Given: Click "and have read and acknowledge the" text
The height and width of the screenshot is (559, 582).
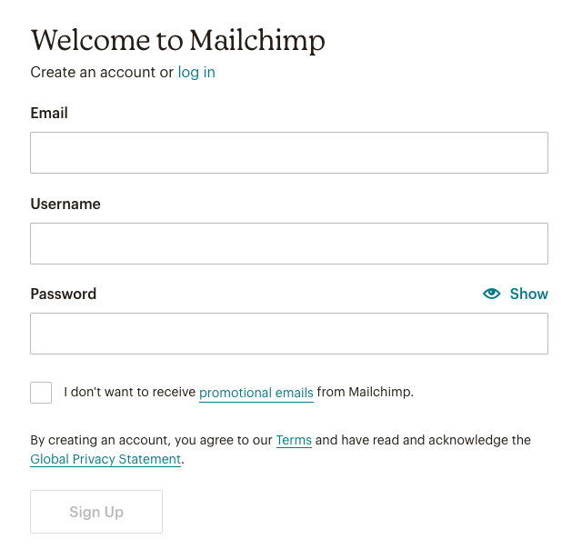Looking at the screenshot, I should [423, 440].
